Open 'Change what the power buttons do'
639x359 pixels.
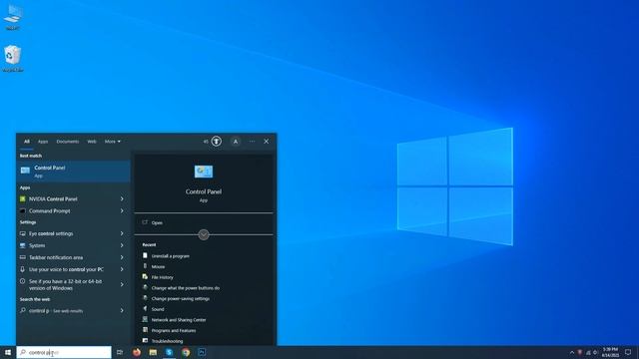[x=186, y=288]
